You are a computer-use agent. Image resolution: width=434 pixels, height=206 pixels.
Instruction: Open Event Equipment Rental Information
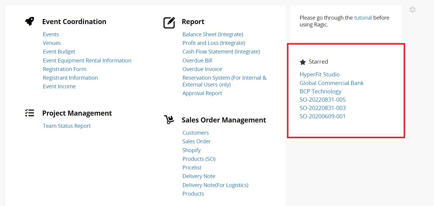(x=87, y=61)
